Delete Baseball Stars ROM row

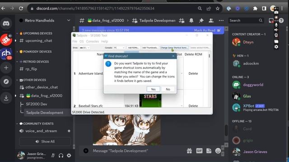(x=193, y=106)
